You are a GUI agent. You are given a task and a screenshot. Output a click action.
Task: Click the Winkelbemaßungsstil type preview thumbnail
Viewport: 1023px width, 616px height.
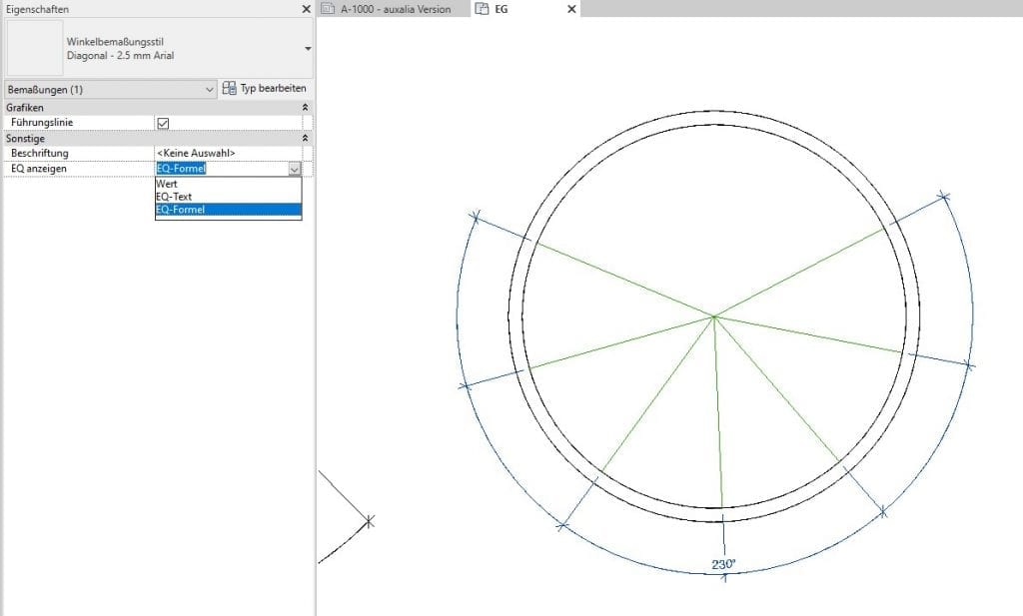(x=33, y=48)
